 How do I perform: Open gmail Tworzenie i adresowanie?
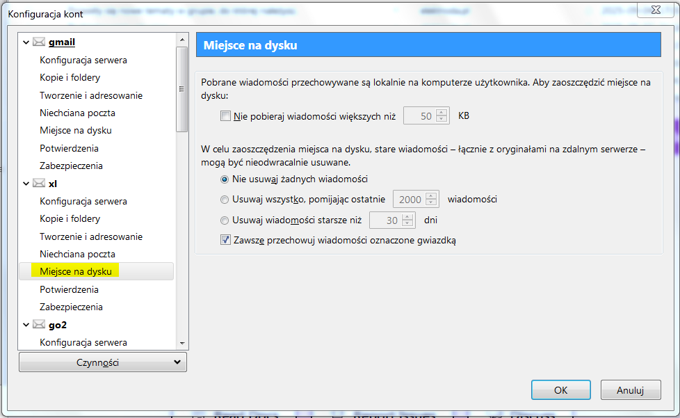(x=91, y=95)
